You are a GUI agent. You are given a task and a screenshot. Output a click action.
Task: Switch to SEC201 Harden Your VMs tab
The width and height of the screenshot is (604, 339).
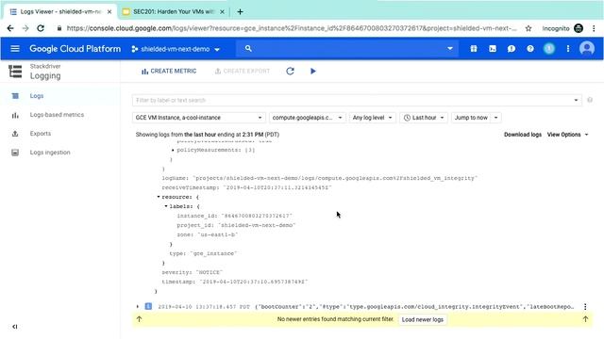point(174,12)
